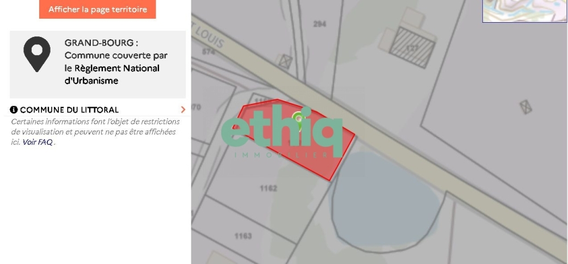Click the GRAND-BOURG commune title
568x264 pixels.
tap(101, 43)
